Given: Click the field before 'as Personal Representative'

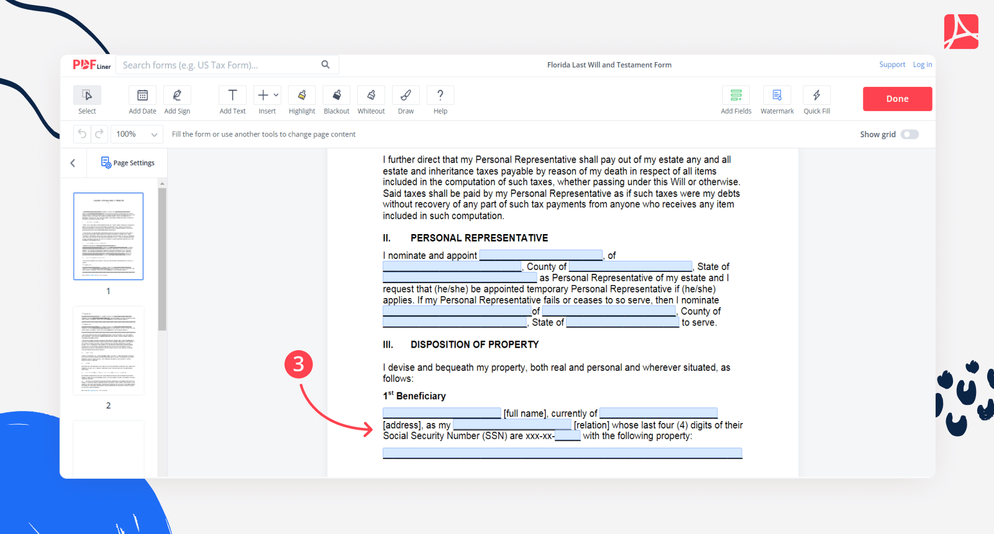Looking at the screenshot, I should coord(460,278).
